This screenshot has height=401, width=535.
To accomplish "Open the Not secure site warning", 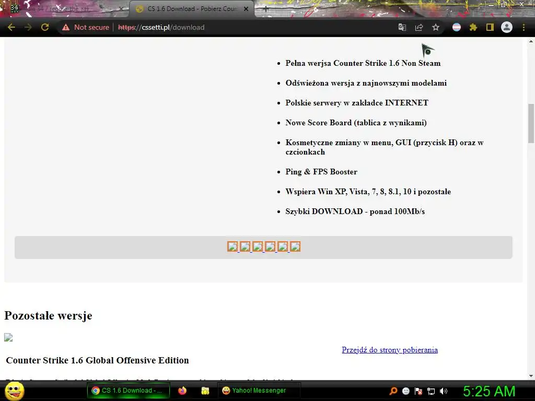I will tap(85, 27).
